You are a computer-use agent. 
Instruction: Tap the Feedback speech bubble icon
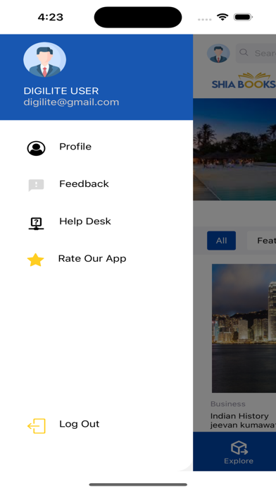click(36, 185)
